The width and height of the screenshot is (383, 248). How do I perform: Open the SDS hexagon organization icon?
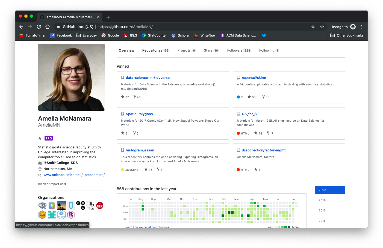(42, 215)
